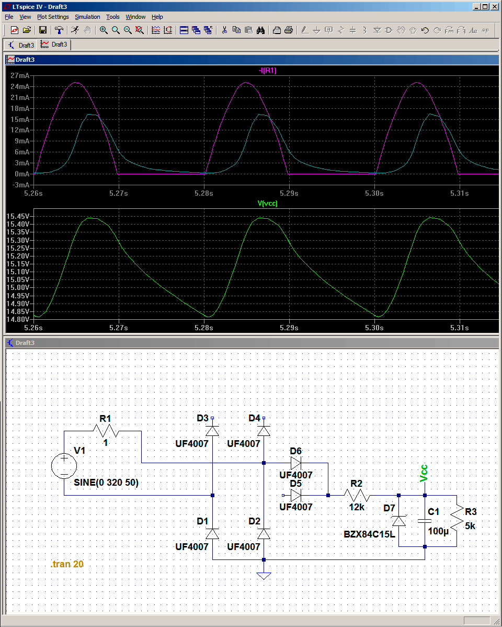
Task: Click the Redo arrow icon
Action: [x=437, y=30]
